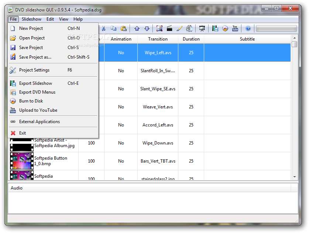This screenshot has width=309, height=233.
Task: Click the Cut scissors icon in toolbar
Action: click(103, 28)
